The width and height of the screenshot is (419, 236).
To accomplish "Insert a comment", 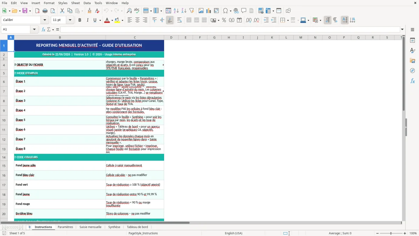I will click(x=244, y=11).
